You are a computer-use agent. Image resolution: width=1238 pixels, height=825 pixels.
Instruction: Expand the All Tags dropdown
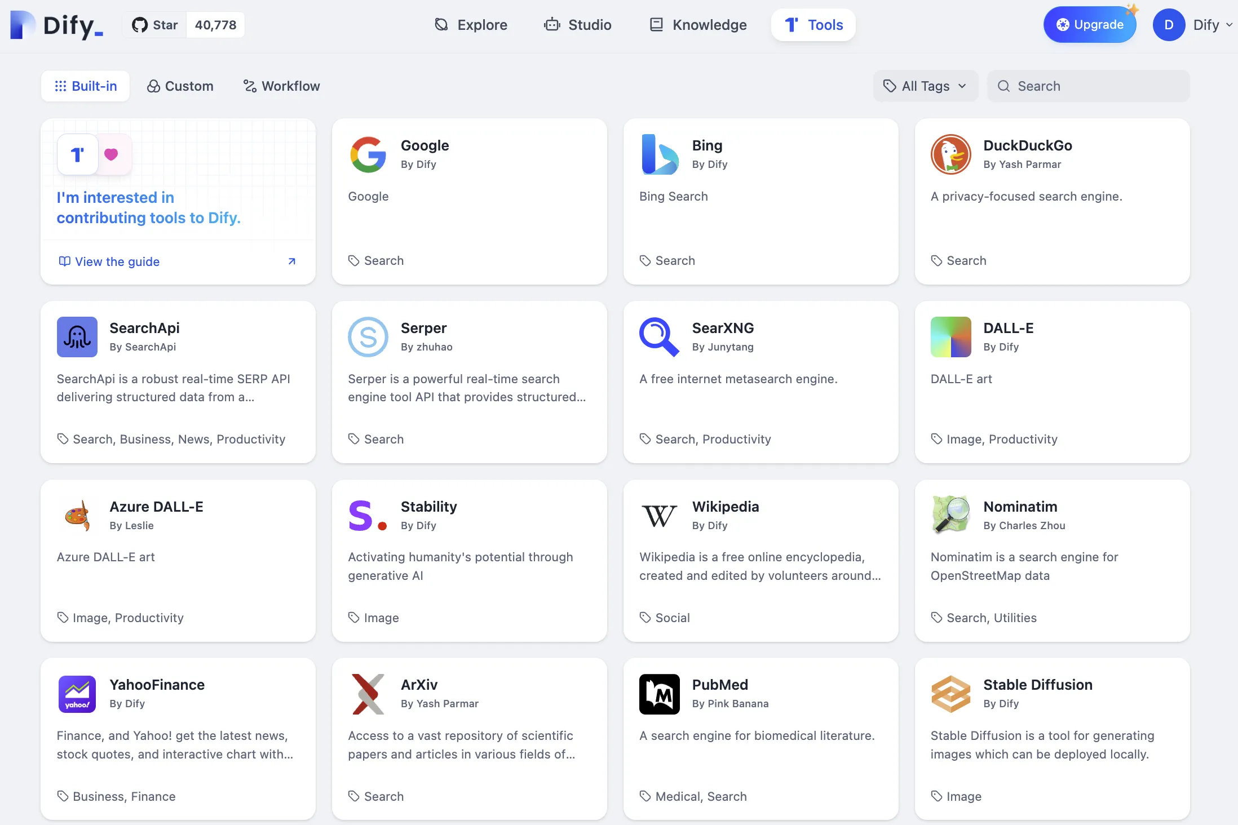(925, 86)
